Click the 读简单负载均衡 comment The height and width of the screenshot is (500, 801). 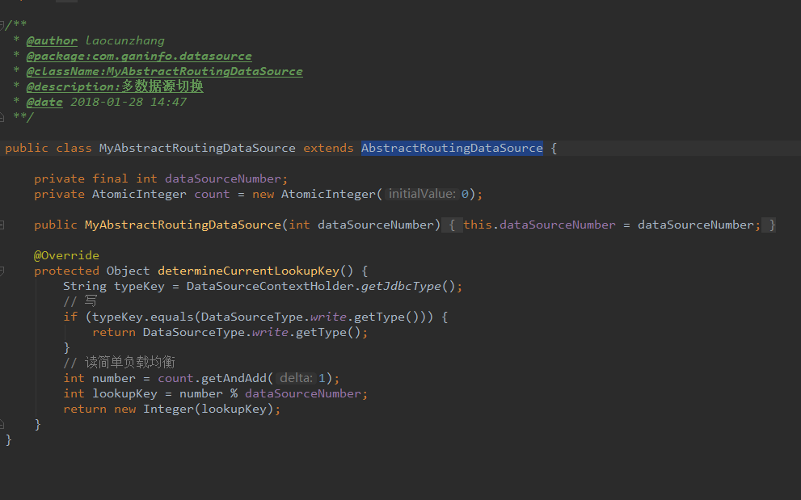point(130,363)
